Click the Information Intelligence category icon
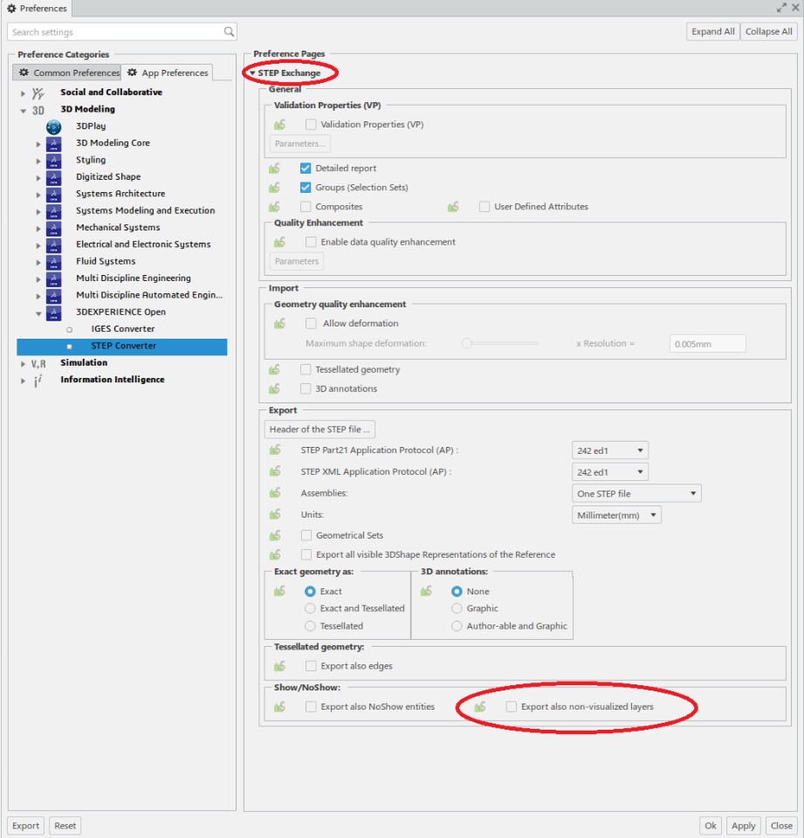Viewport: 804px width, 838px height. tap(38, 380)
